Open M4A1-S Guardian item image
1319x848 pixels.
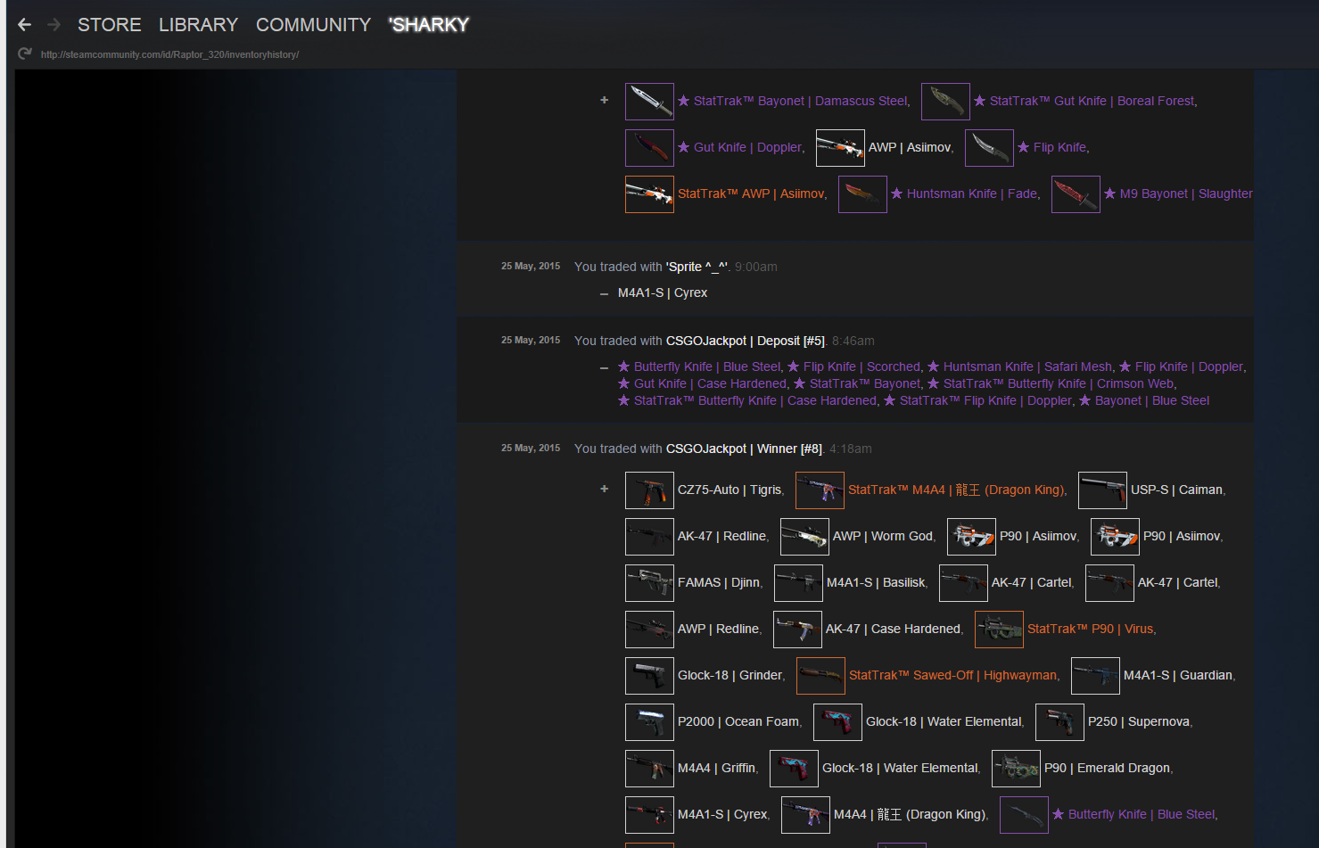click(x=1095, y=676)
